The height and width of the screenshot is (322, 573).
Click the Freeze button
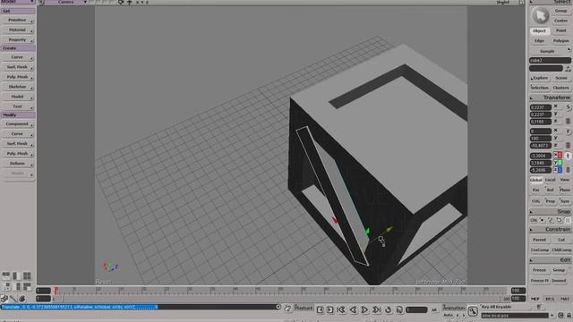[x=539, y=270]
